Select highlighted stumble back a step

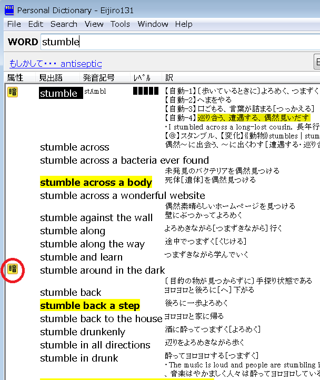tap(90, 306)
